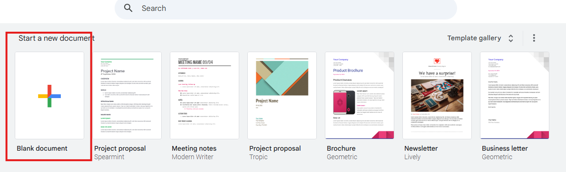This screenshot has width=566, height=172.
Task: Open the Business letter template thumbnail
Action: [x=514, y=95]
